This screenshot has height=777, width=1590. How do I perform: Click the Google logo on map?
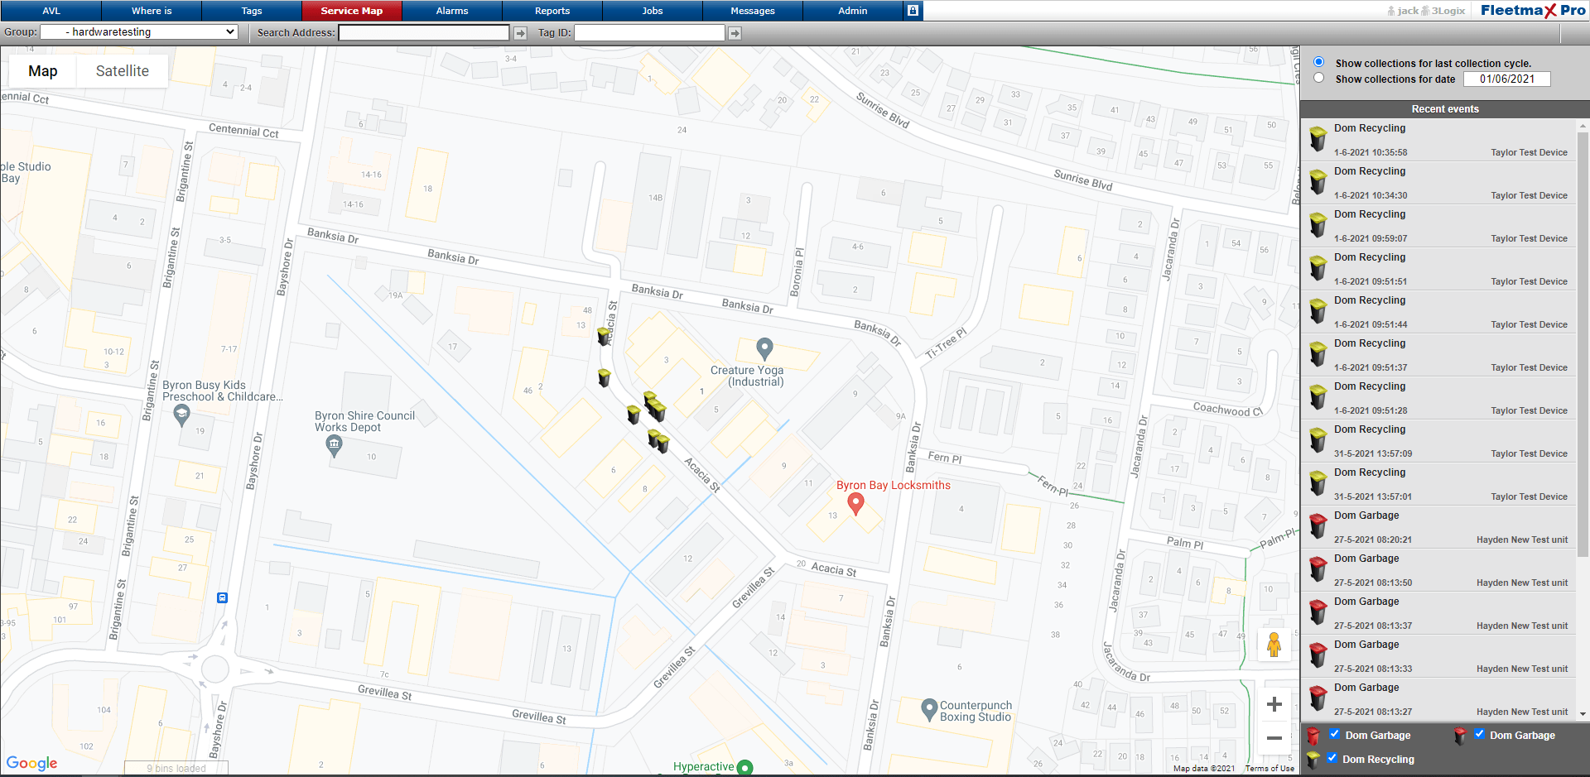pyautogui.click(x=32, y=763)
